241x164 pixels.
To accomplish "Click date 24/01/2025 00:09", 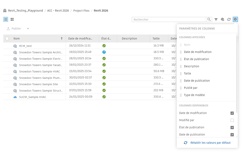I will tap(81, 97).
